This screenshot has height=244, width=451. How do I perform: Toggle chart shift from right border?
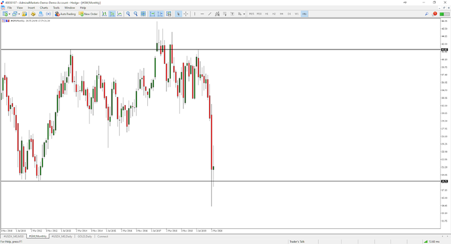point(160,14)
